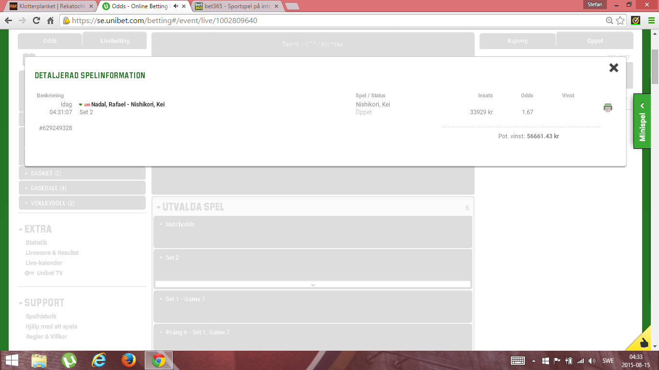Image resolution: width=659 pixels, height=370 pixels.
Task: Open Firefox from taskbar
Action: (129, 360)
